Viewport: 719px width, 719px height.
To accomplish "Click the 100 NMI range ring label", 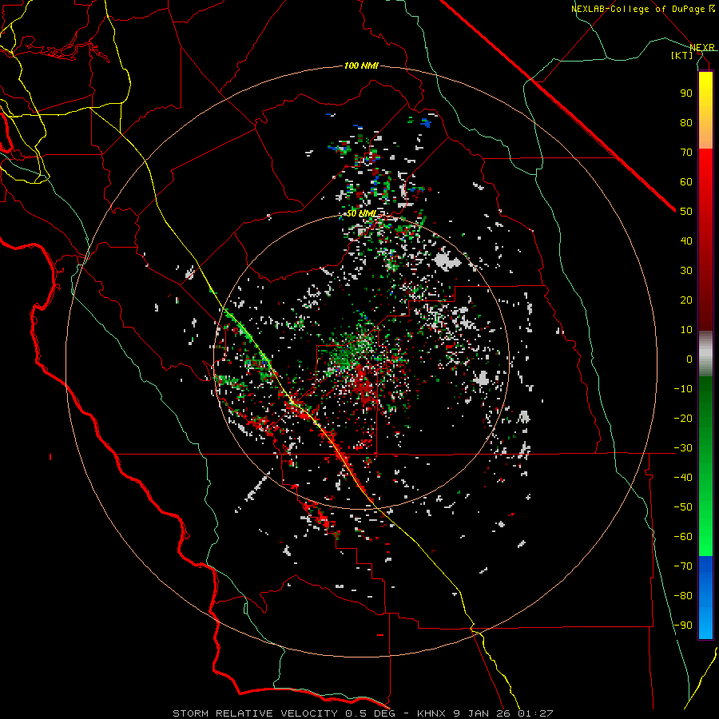I will coord(361,66).
